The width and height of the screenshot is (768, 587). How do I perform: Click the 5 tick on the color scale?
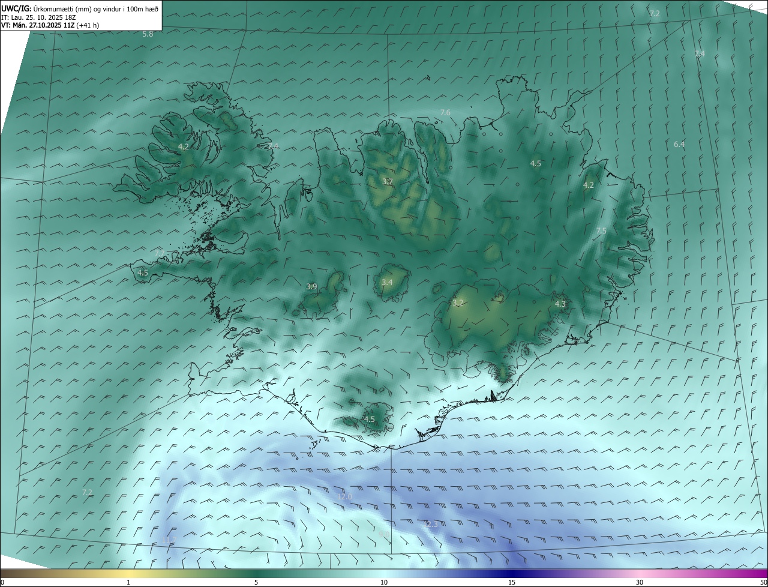pos(256,582)
